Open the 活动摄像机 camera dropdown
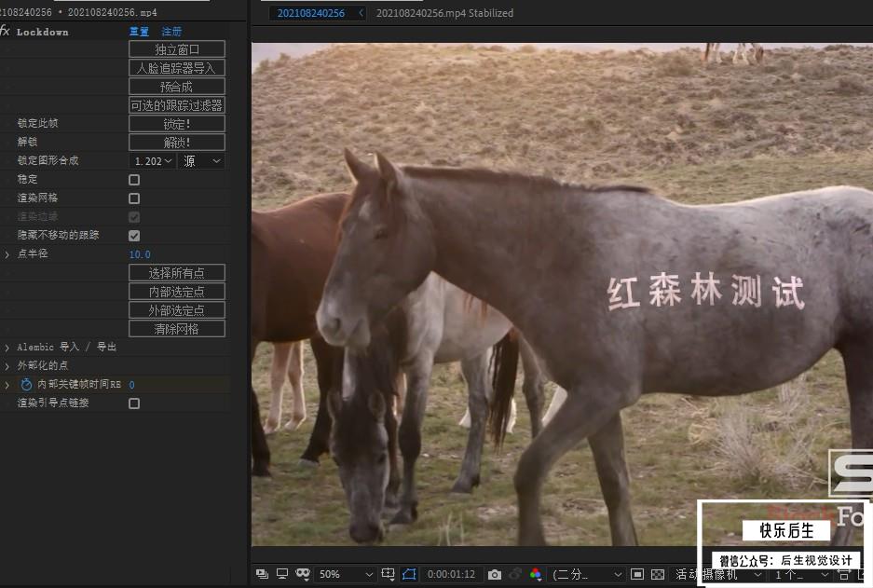This screenshot has height=588, width=873. tap(718, 574)
